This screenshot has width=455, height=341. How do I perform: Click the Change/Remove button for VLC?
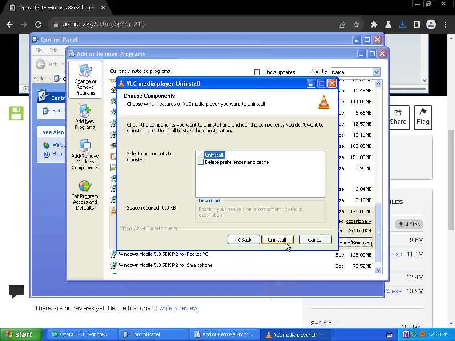pos(355,242)
